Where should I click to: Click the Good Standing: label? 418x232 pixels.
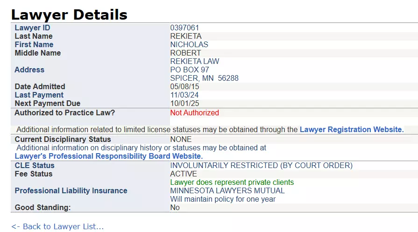click(43, 208)
